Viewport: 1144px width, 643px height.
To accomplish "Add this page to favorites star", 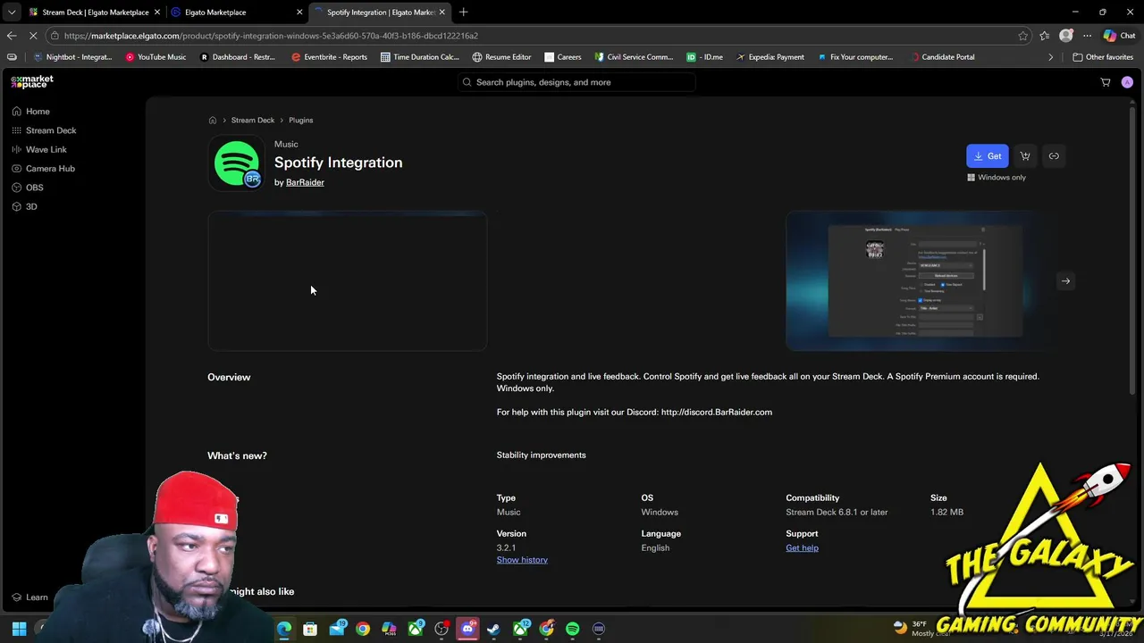I will [x=1022, y=36].
